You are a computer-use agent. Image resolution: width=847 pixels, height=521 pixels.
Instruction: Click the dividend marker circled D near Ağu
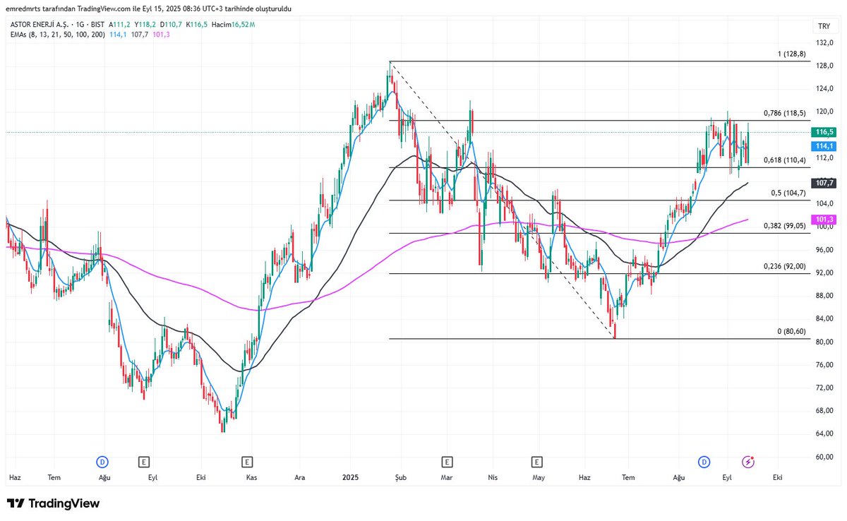coord(704,462)
